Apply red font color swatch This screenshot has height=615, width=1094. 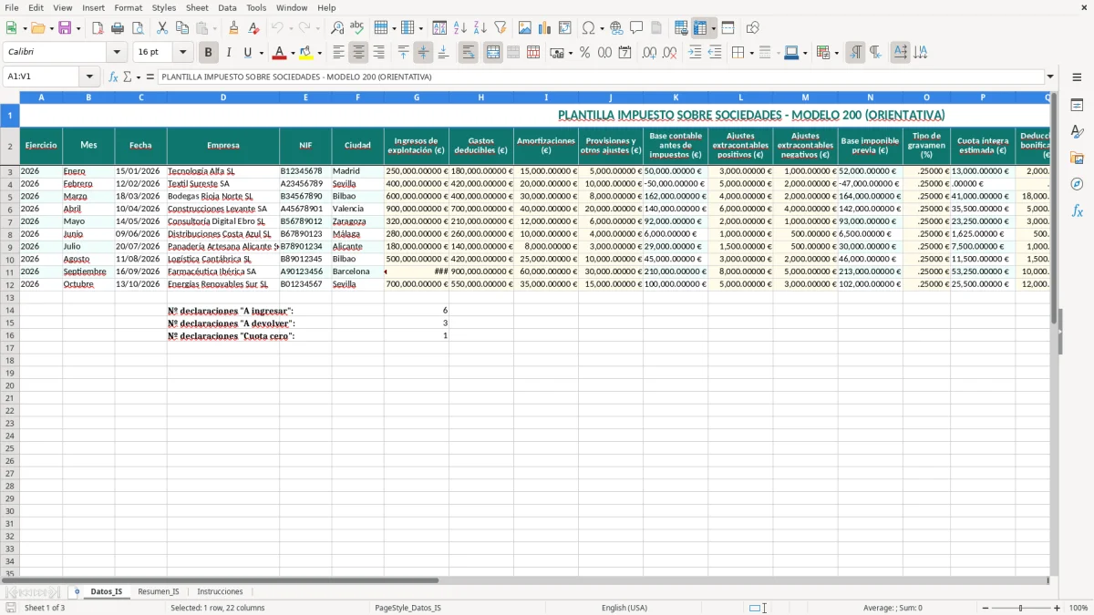(280, 53)
